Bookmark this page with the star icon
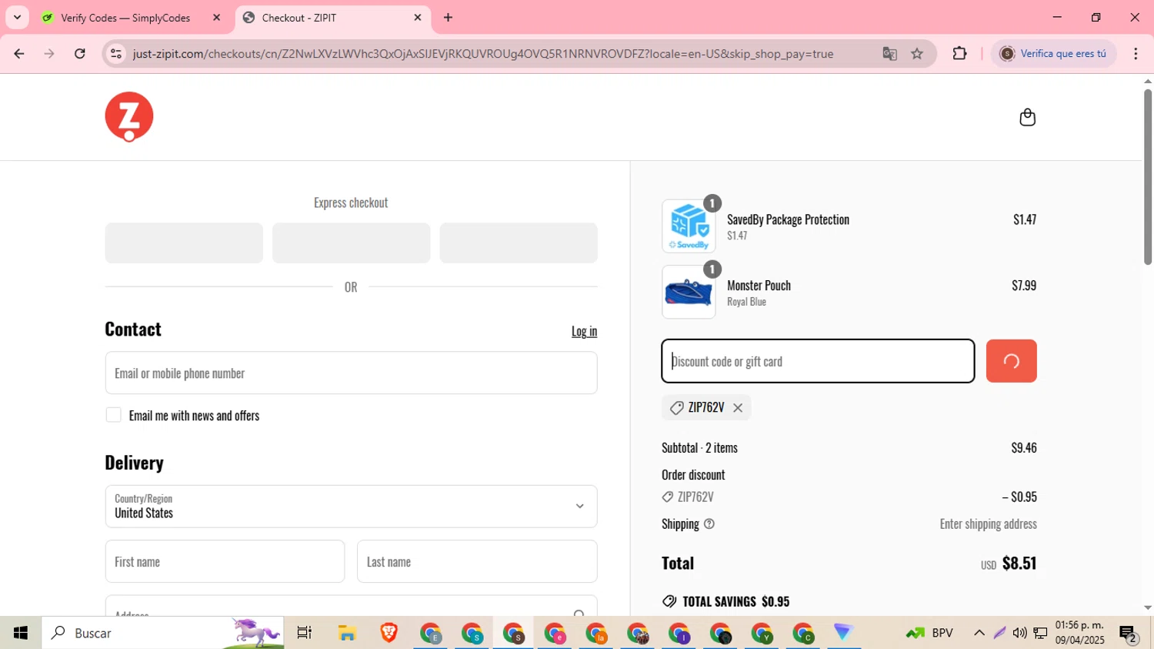 [917, 54]
